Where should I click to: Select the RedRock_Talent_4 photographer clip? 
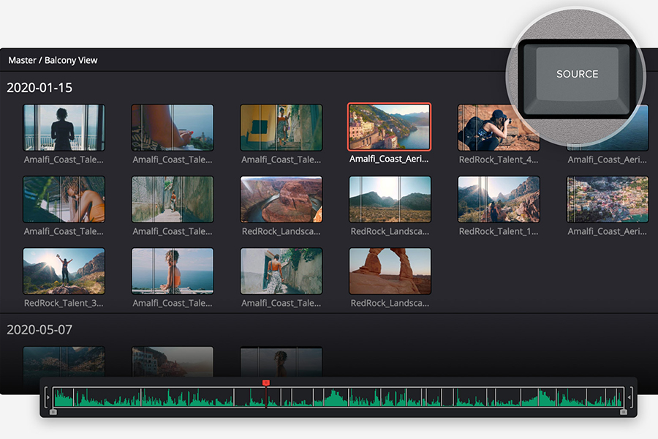pos(499,128)
